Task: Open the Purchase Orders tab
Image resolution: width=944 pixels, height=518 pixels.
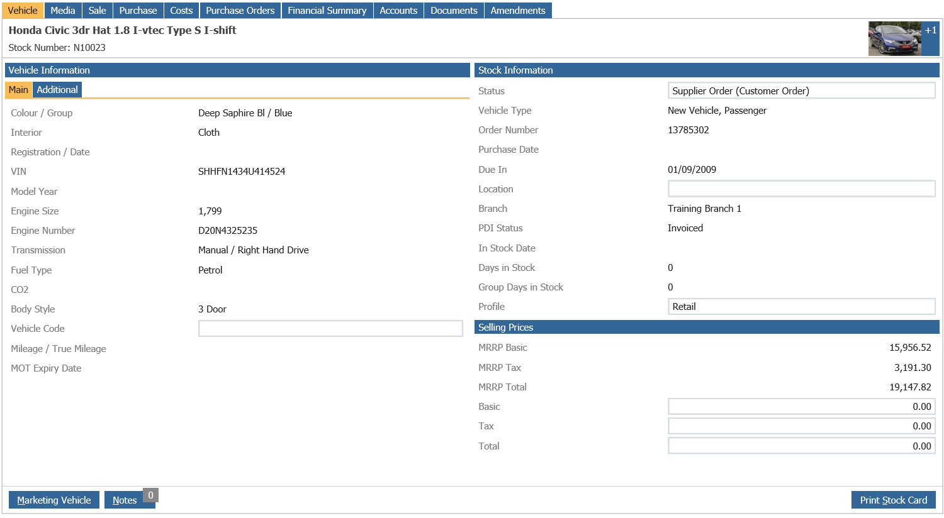Action: (x=240, y=10)
